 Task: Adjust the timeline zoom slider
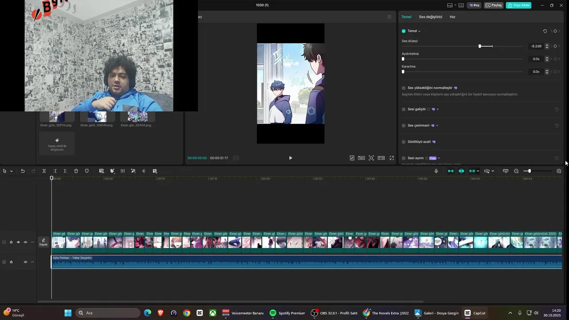pos(529,171)
